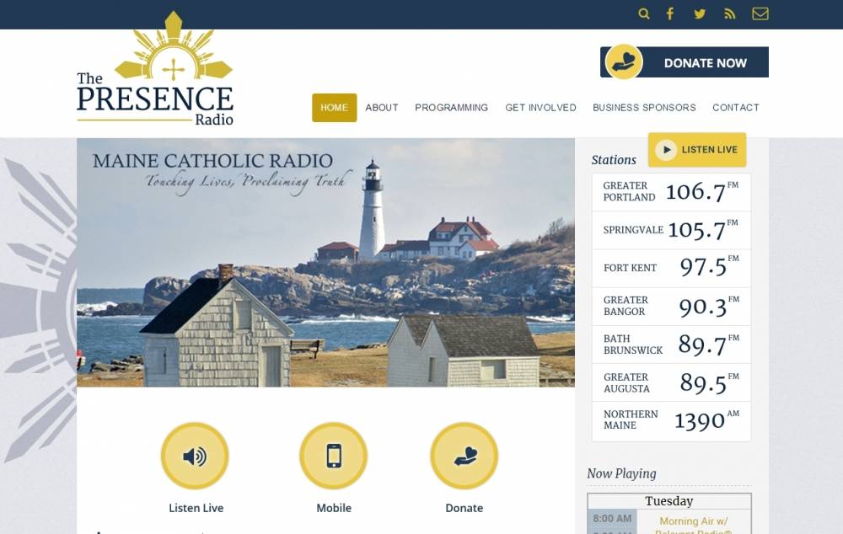Click the Maine Catholic Radio lighthouse banner
843x534 pixels.
point(325,263)
